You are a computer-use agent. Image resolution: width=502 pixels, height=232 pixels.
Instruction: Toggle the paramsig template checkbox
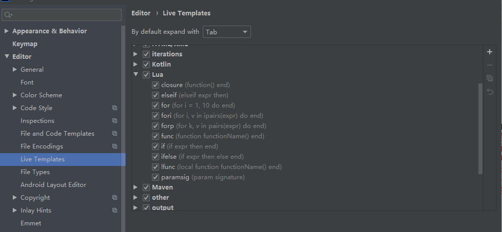(156, 177)
